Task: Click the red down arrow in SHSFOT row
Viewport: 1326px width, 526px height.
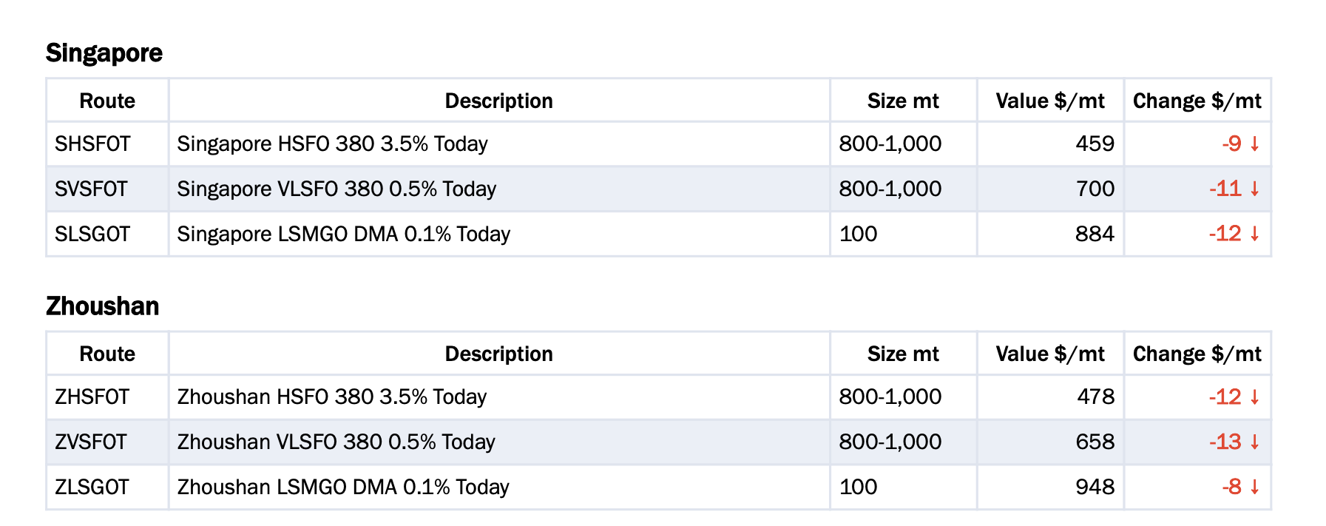Action: pos(1254,144)
